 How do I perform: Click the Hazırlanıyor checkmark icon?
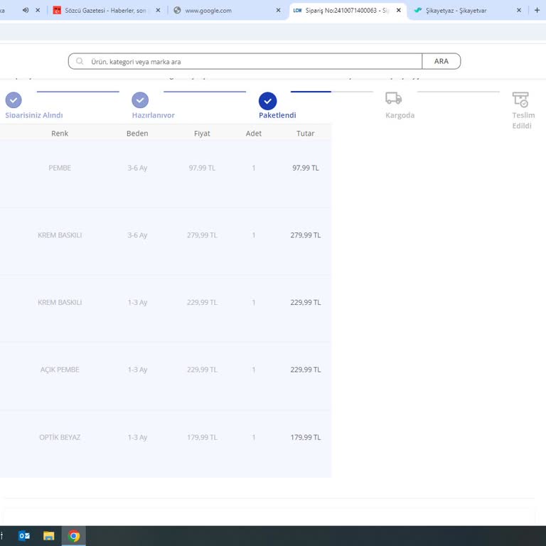tap(140, 100)
